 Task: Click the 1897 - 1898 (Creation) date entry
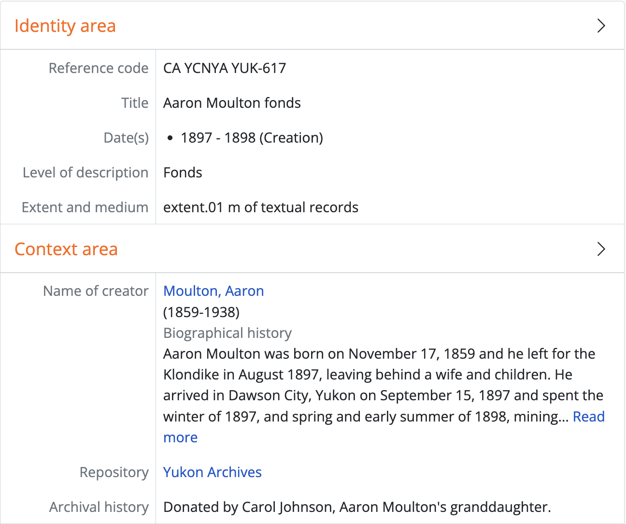pyautogui.click(x=252, y=138)
